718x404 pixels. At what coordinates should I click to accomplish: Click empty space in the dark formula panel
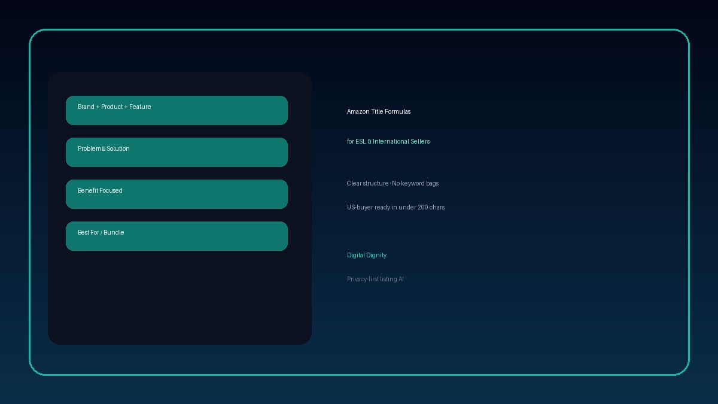pyautogui.click(x=180, y=299)
